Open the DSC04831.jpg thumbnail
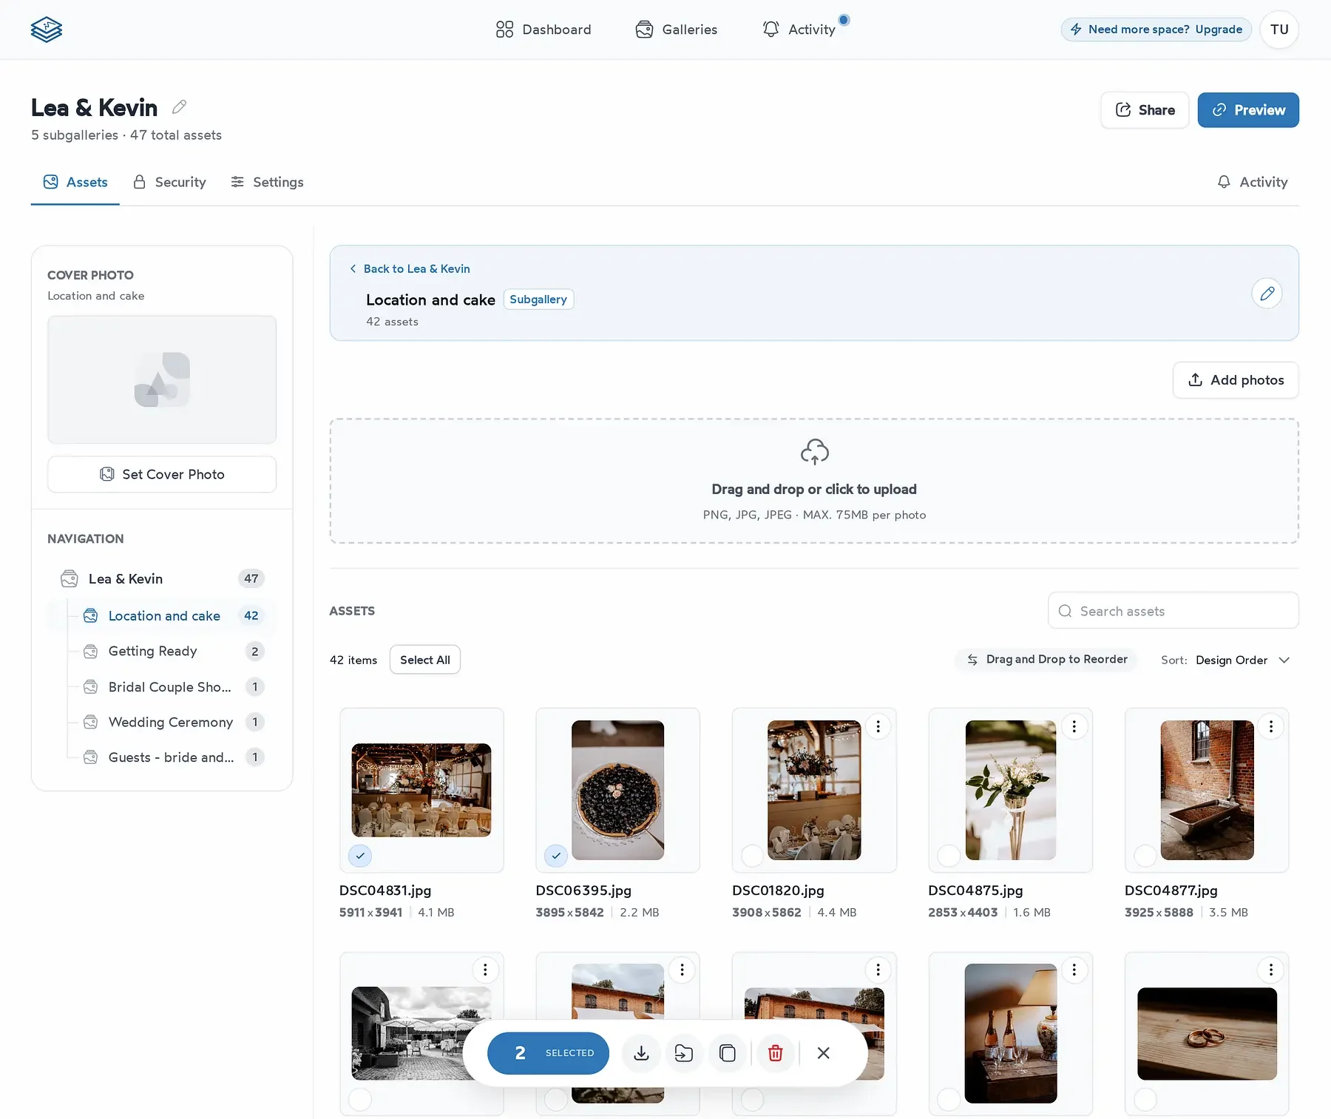The width and height of the screenshot is (1331, 1119). pos(421,790)
